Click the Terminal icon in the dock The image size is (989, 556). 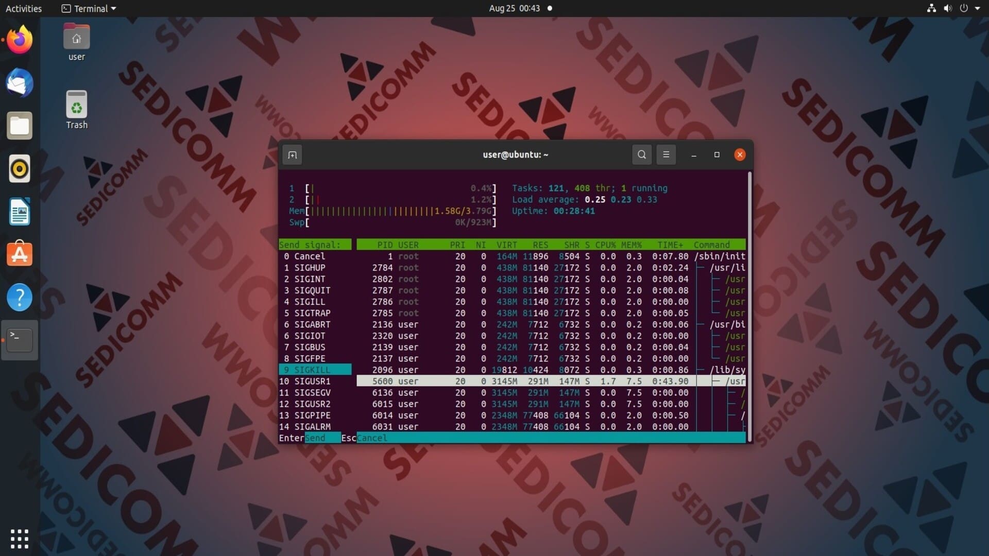(20, 340)
